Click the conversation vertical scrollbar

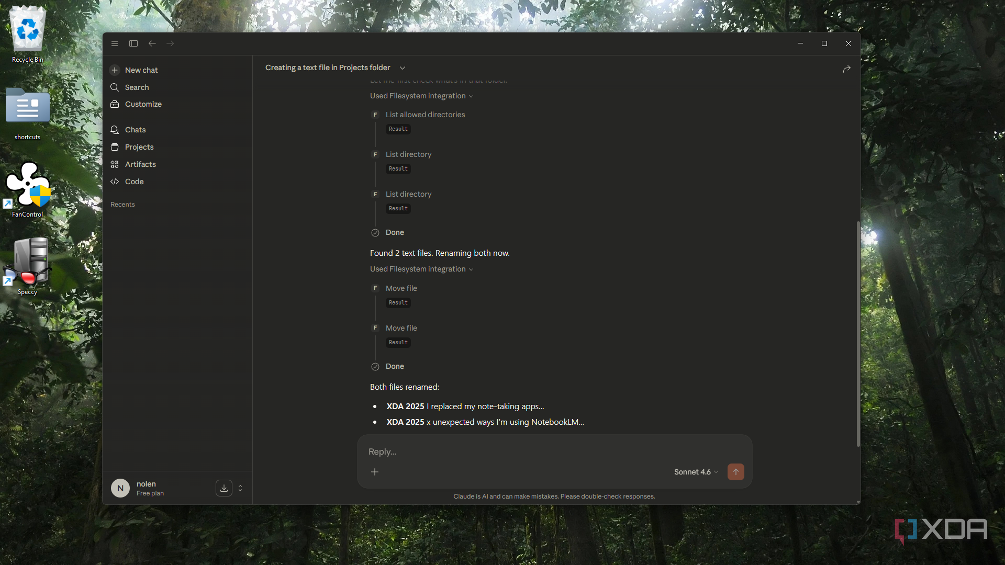858,333
